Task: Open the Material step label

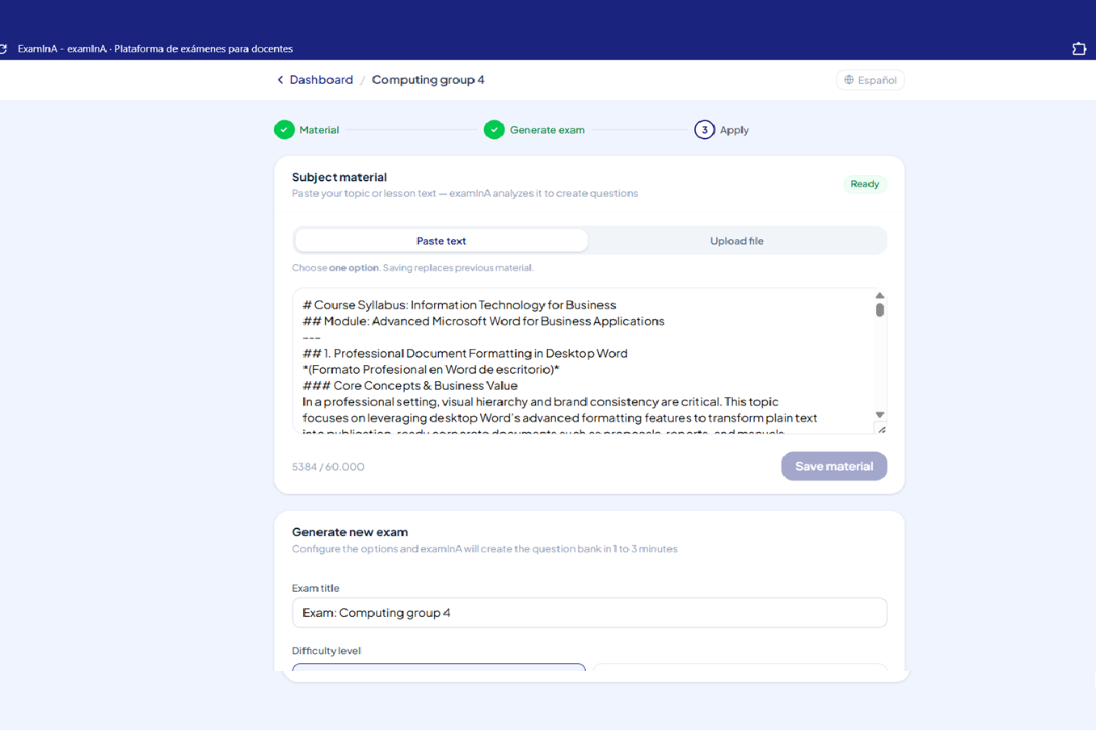Action: coord(319,130)
